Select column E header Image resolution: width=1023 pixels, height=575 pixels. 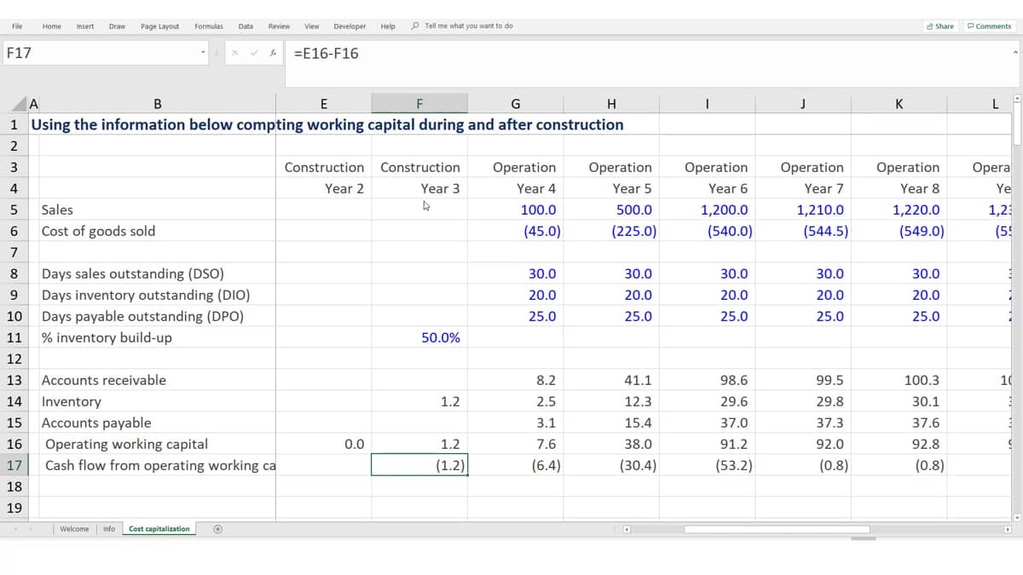[x=323, y=104]
